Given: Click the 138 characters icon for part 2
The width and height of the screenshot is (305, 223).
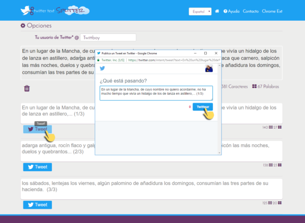Looking at the screenshot, I should tap(271, 165).
